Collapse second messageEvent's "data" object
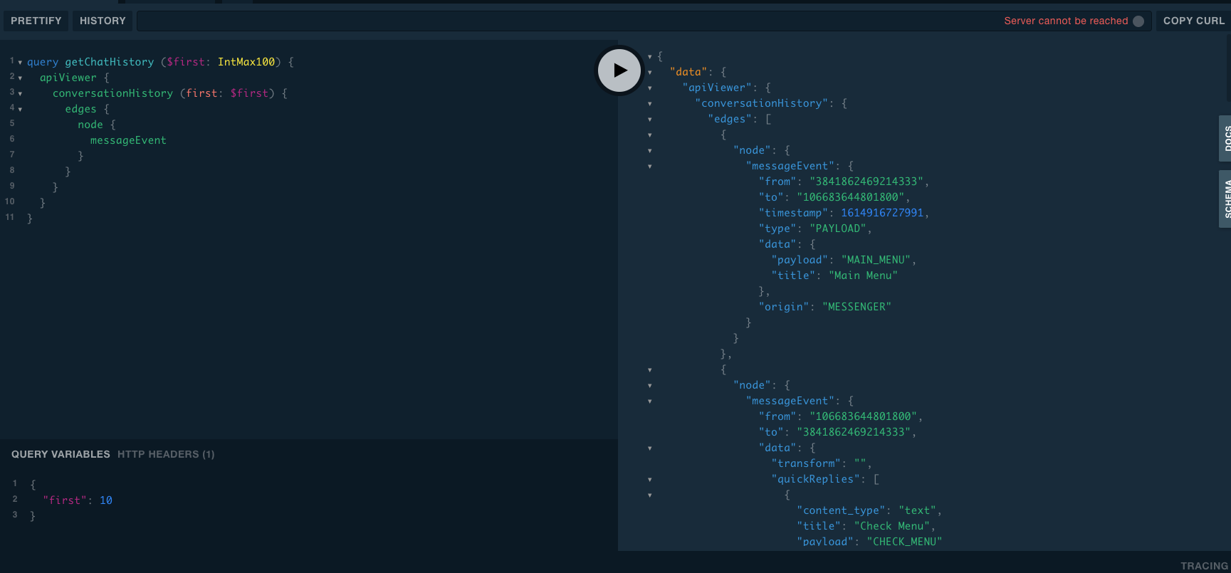Screen dimensions: 1231x573 (x=650, y=448)
